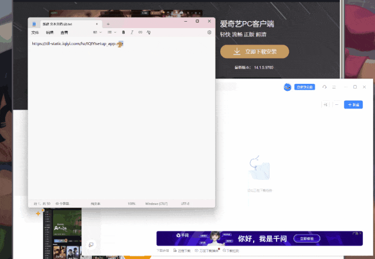Close the text document tab in Notepad

tap(97, 24)
